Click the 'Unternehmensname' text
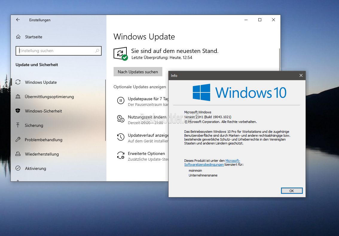Viewport: 339px width, 236px height. pos(203,175)
